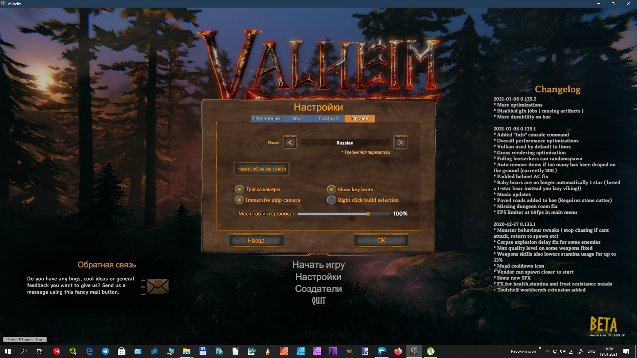The height and width of the screenshot is (358, 637).
Task: Open the Telegram taskbar icon
Action: [x=106, y=351]
